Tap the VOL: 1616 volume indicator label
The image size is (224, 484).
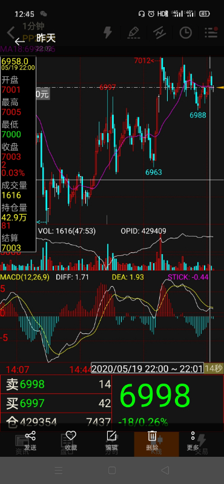pos(67,231)
